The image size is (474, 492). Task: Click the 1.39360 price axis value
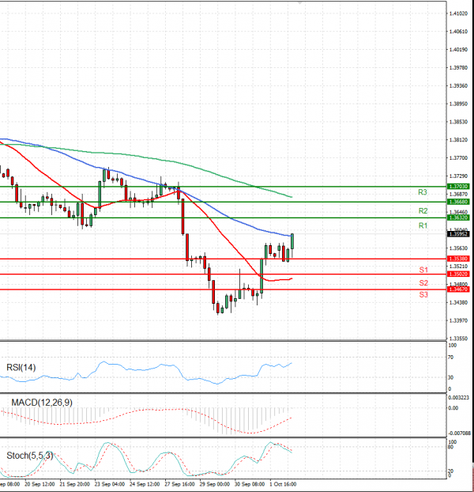(x=458, y=85)
